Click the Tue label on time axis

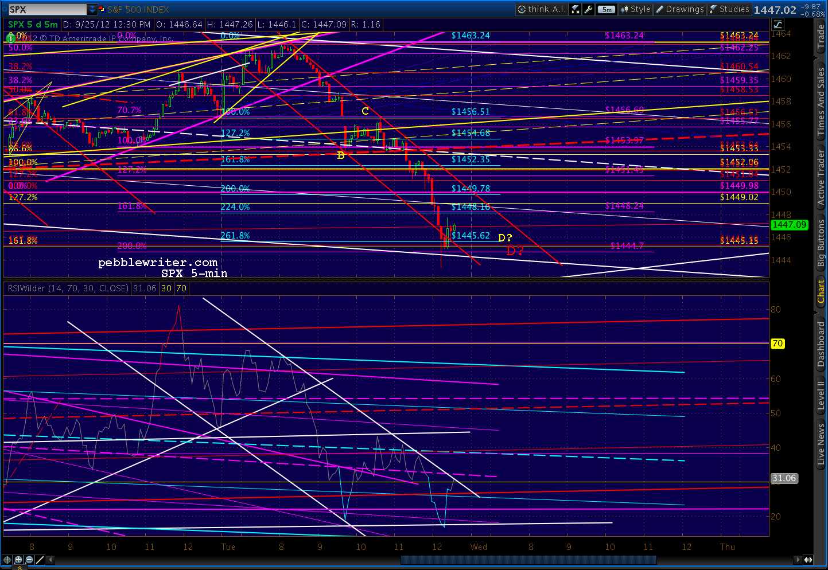coord(228,547)
